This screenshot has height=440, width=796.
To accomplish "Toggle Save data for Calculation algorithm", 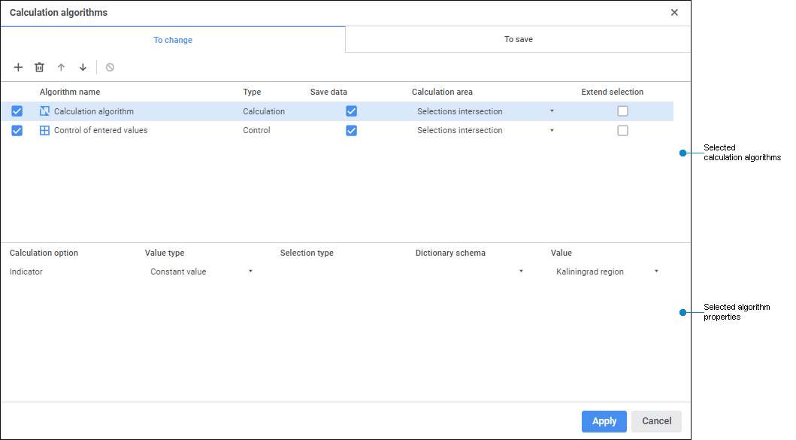I will click(351, 111).
